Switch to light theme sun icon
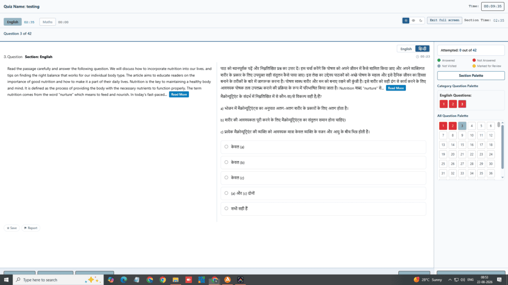Viewport: 508px width, 285px height. coord(406,20)
